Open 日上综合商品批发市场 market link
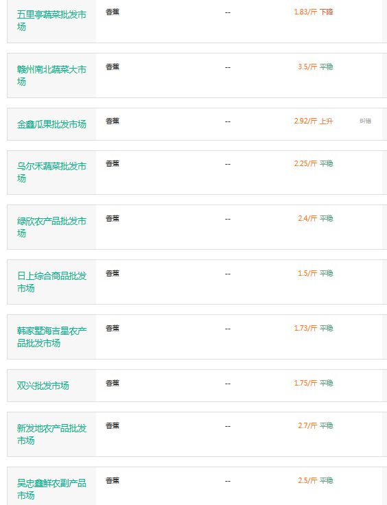 [x=51, y=282]
